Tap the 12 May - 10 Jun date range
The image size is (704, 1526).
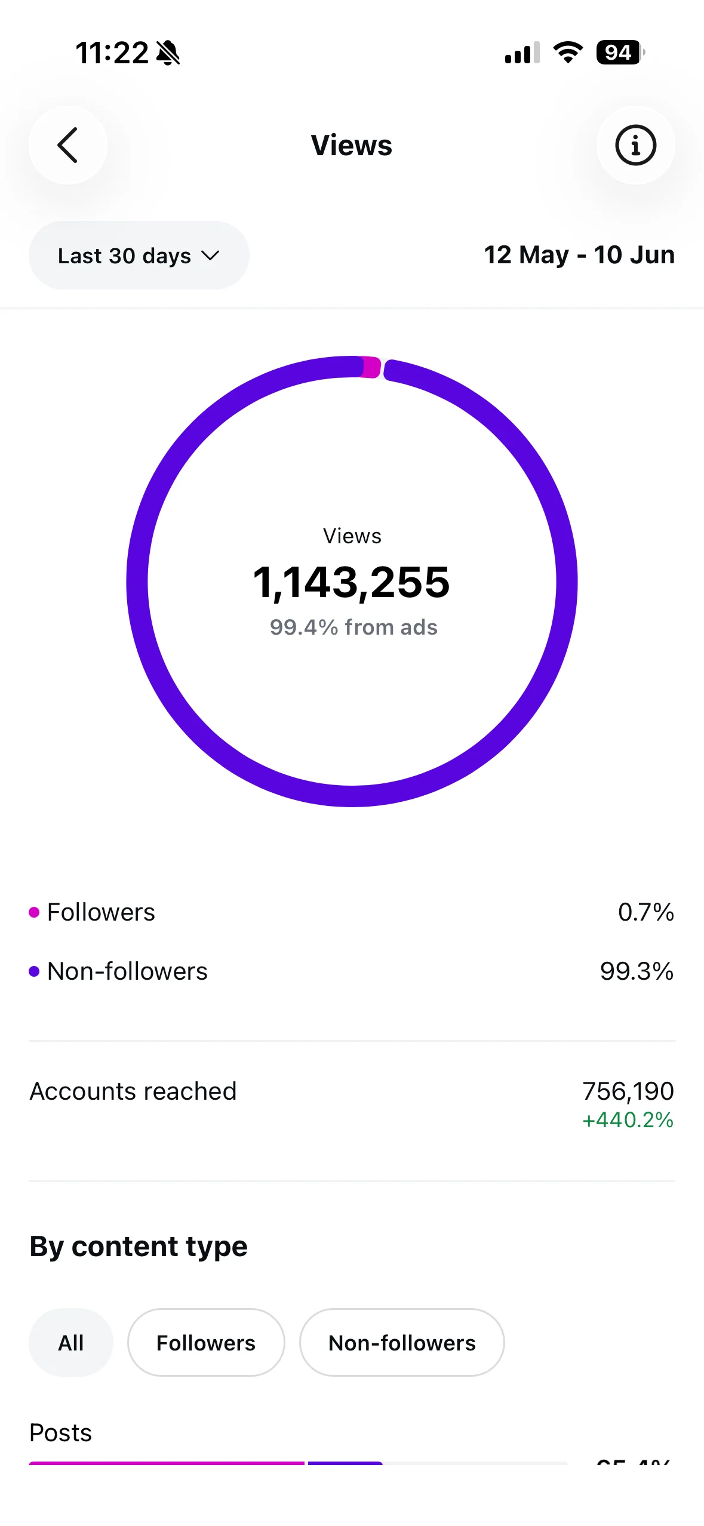[579, 255]
